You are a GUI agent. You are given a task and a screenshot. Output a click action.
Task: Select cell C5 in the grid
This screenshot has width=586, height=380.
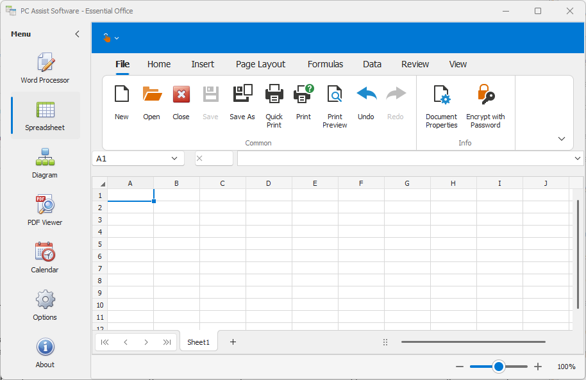pos(222,244)
